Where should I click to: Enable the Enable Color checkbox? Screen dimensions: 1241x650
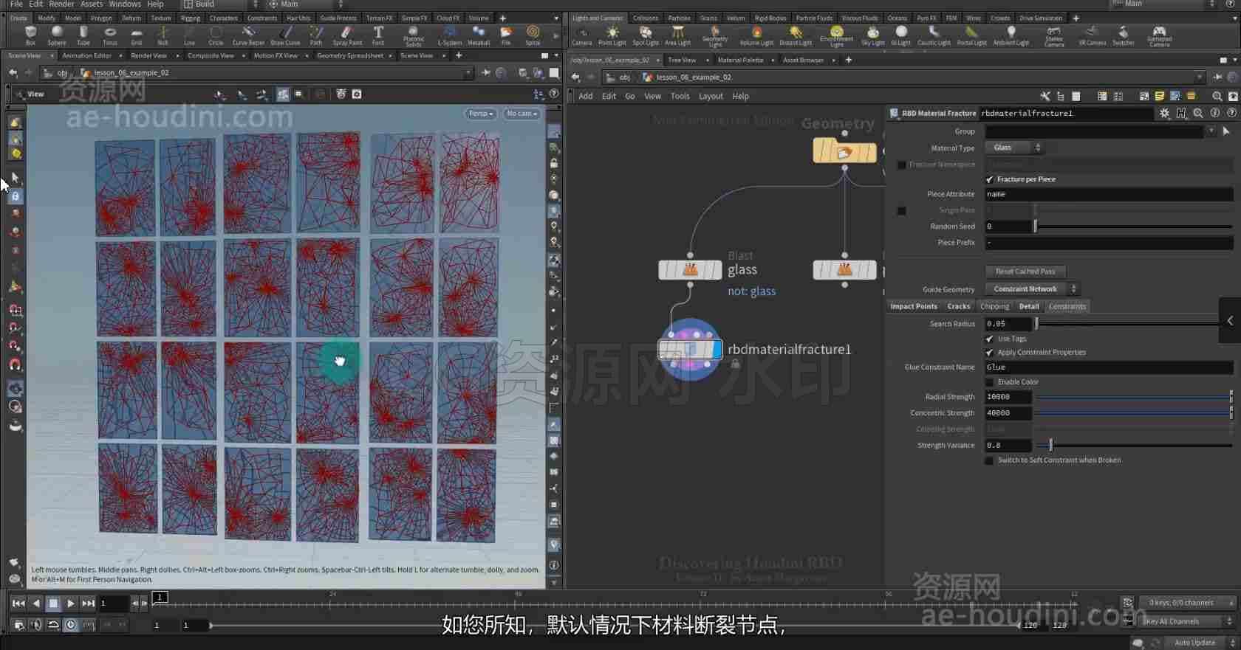[x=990, y=382]
